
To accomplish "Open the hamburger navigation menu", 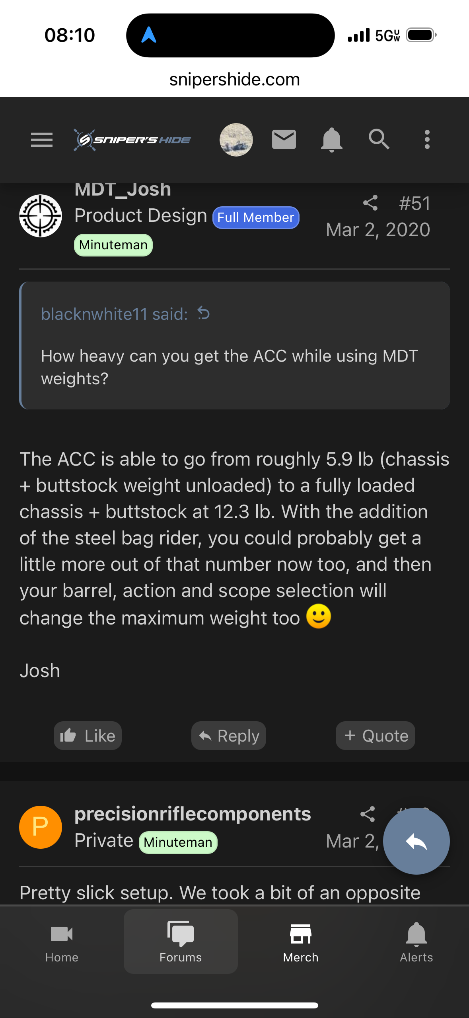I will (42, 140).
